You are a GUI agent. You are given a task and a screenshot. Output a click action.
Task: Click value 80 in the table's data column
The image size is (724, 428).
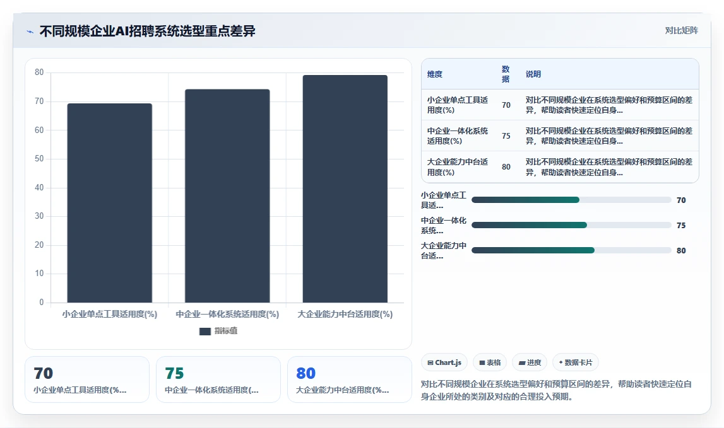click(506, 167)
